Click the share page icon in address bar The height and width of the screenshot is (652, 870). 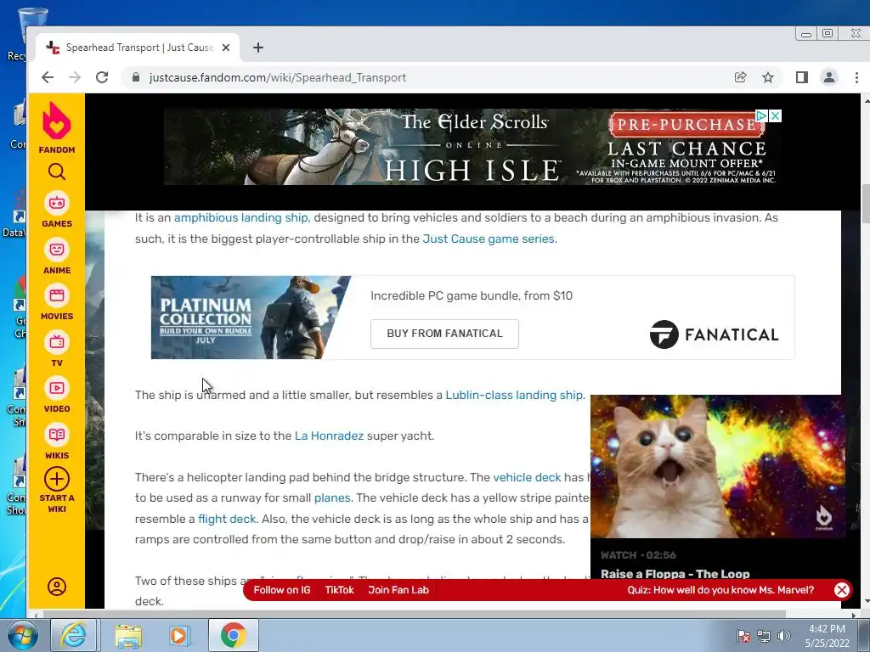[x=740, y=77]
